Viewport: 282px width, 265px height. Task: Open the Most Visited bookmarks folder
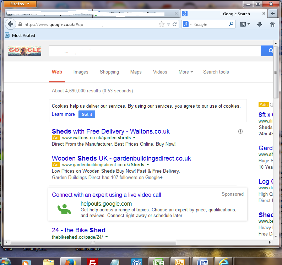[20, 36]
